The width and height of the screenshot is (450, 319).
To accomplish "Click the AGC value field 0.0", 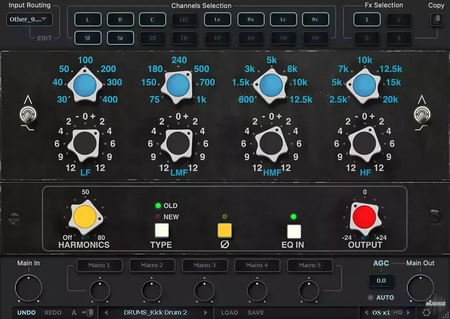I will [381, 281].
